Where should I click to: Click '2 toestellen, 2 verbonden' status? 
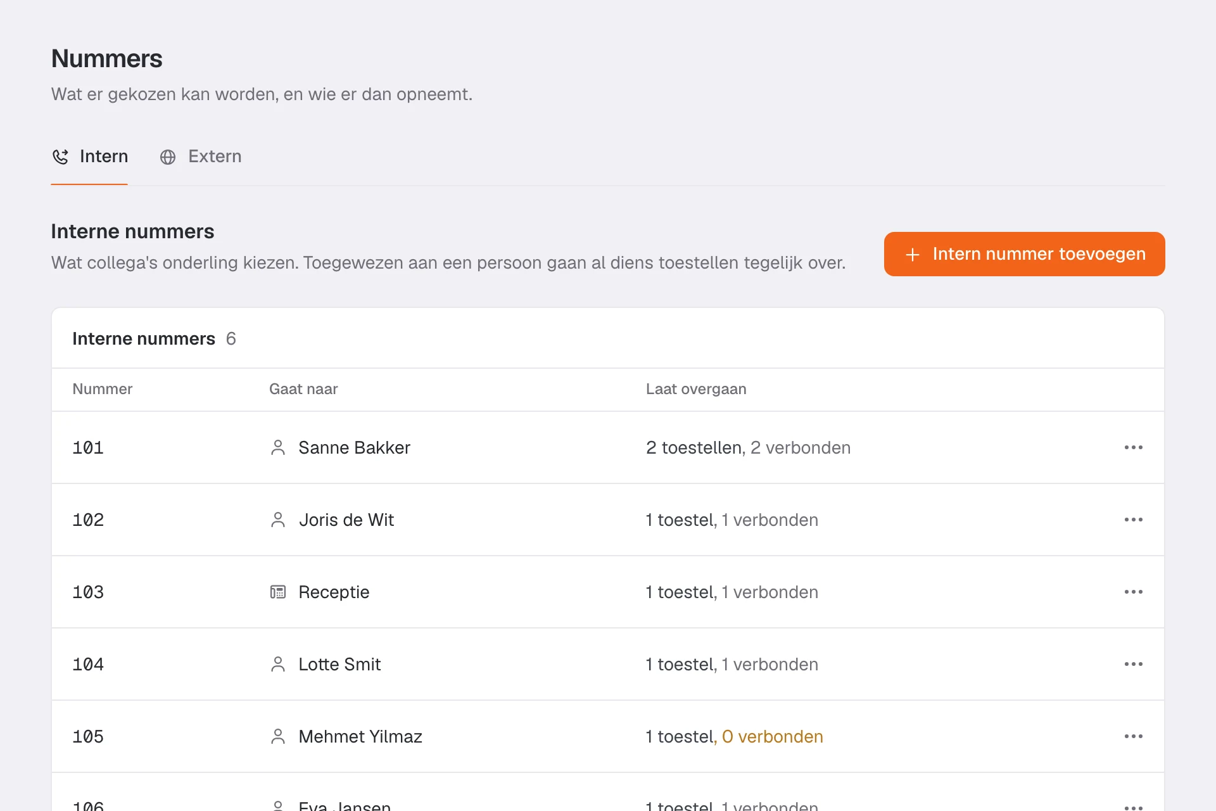pyautogui.click(x=748, y=448)
